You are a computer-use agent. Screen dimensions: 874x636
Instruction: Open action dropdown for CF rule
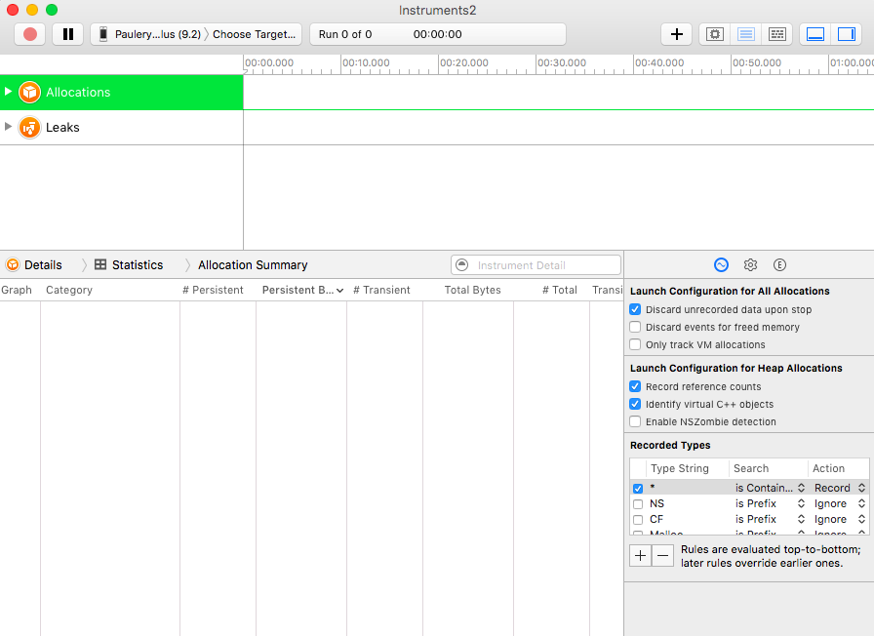click(x=840, y=519)
